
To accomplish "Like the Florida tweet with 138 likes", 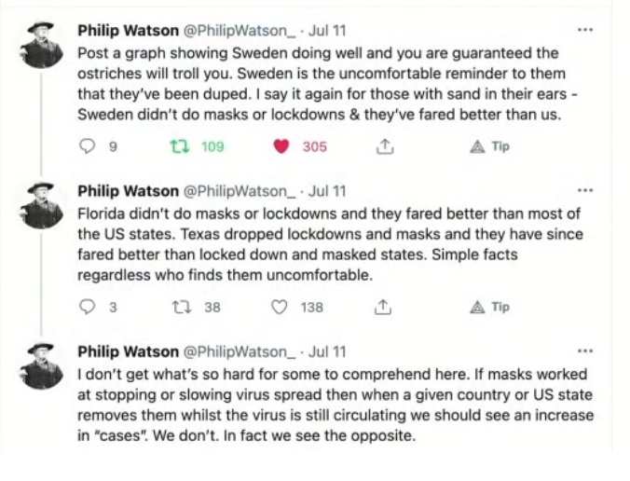I will (x=279, y=307).
